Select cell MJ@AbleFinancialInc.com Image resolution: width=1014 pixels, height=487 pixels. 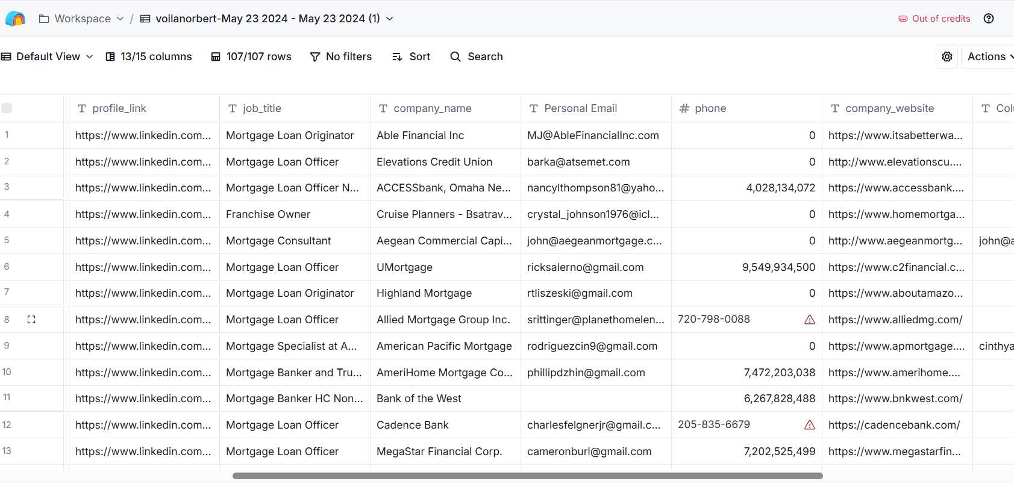pos(596,135)
